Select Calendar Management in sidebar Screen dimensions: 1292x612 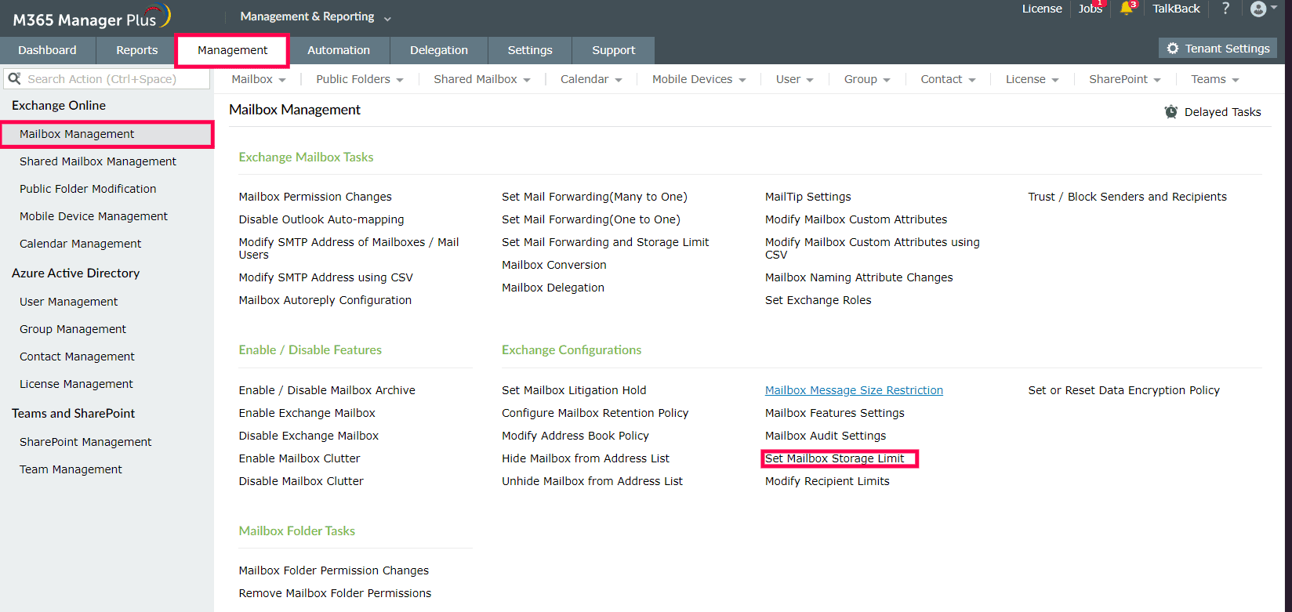click(x=81, y=244)
